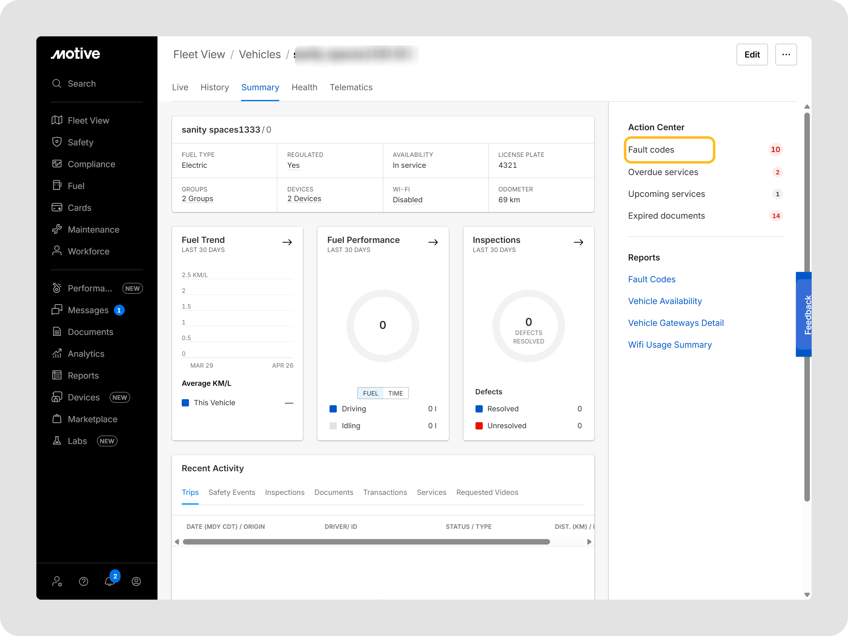Viewport: 848px width, 636px height.
Task: Click the Analytics chart icon
Action: 57,353
